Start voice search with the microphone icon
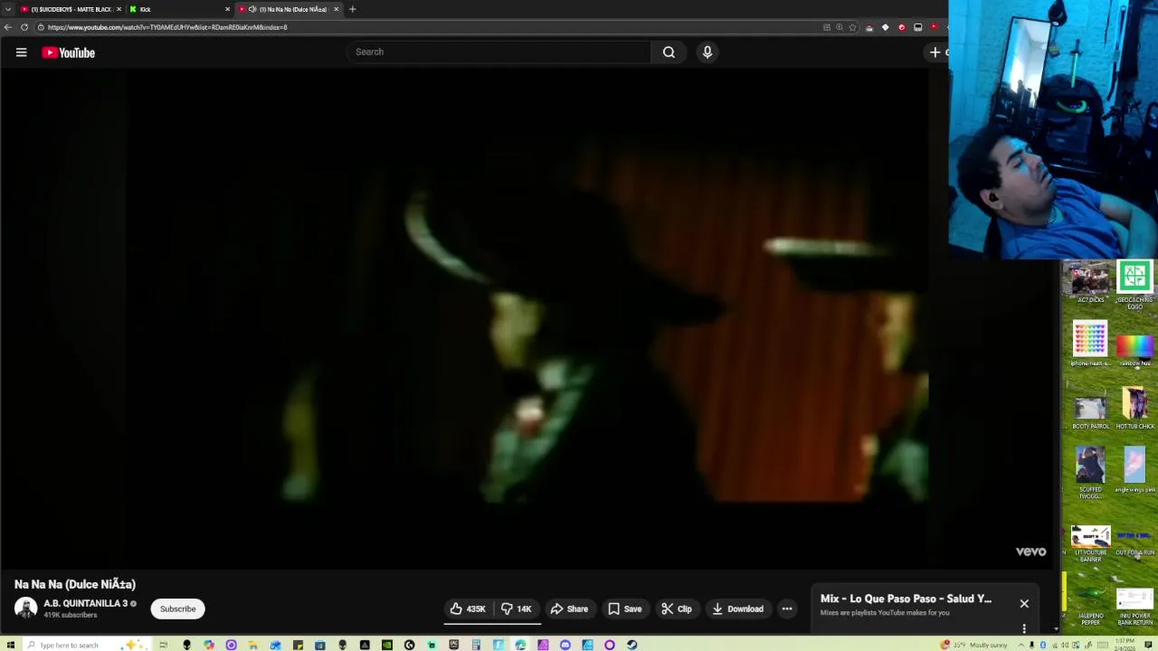This screenshot has width=1158, height=651. click(x=707, y=52)
